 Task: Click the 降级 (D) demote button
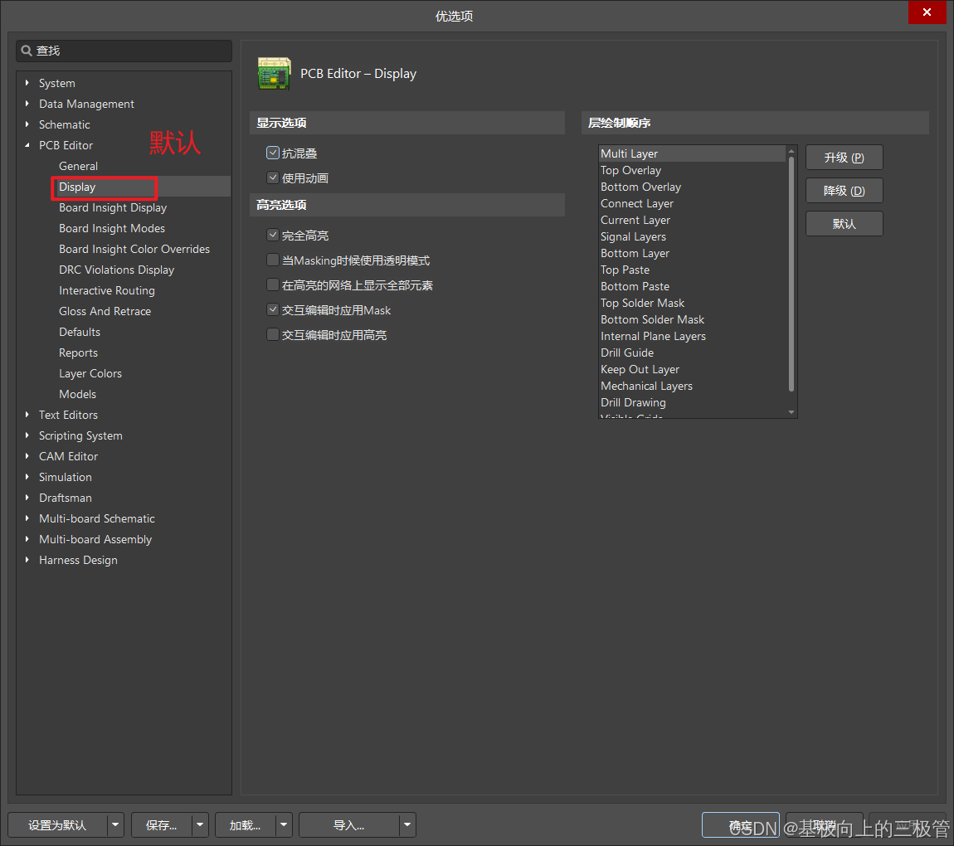844,191
